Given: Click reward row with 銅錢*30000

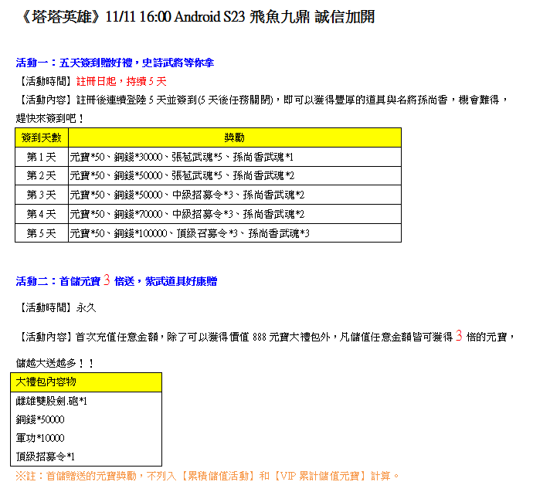Looking at the screenshot, I should 235,157.
